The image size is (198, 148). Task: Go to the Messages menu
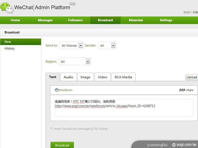point(45,20)
